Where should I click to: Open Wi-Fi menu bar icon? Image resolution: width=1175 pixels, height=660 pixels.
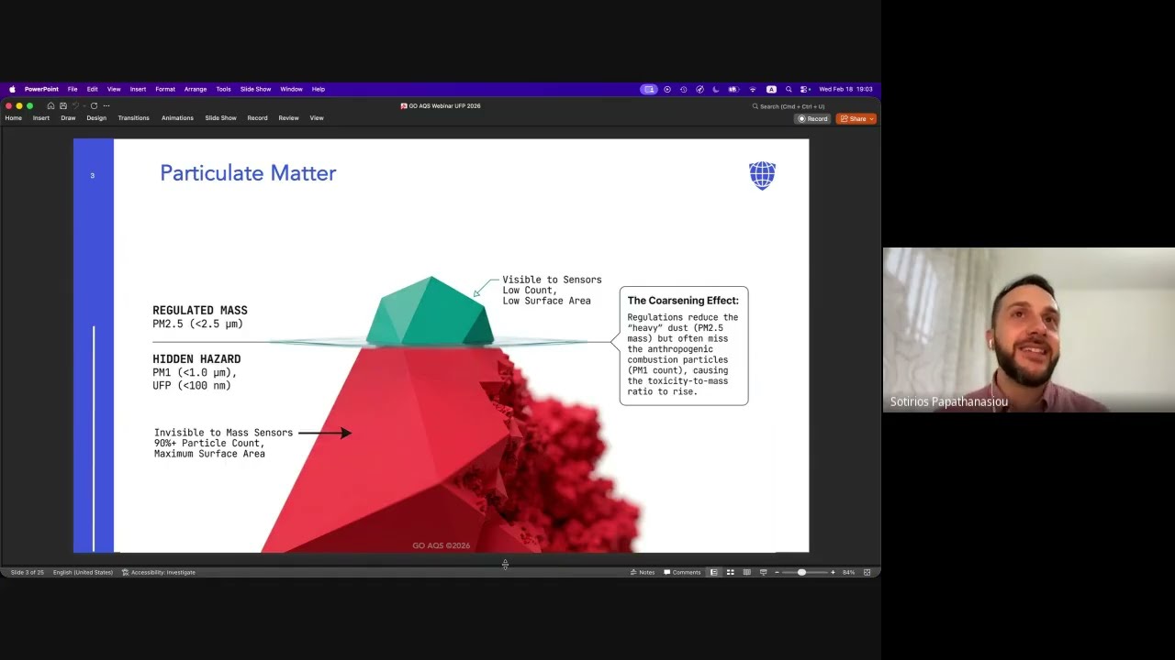pyautogui.click(x=753, y=89)
